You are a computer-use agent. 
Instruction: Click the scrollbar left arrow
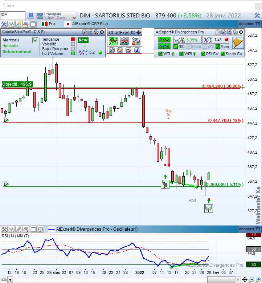point(10,280)
